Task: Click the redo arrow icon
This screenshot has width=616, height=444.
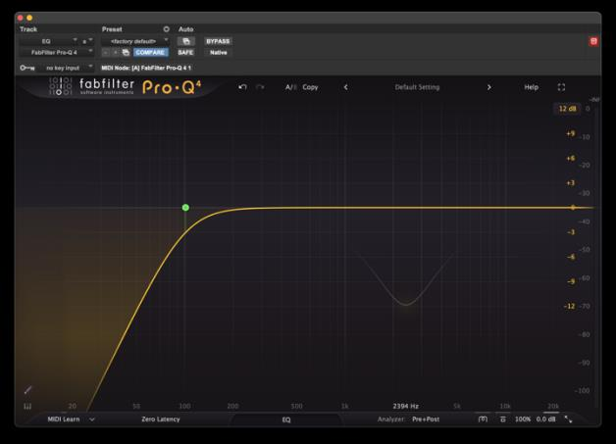Action: coord(260,87)
